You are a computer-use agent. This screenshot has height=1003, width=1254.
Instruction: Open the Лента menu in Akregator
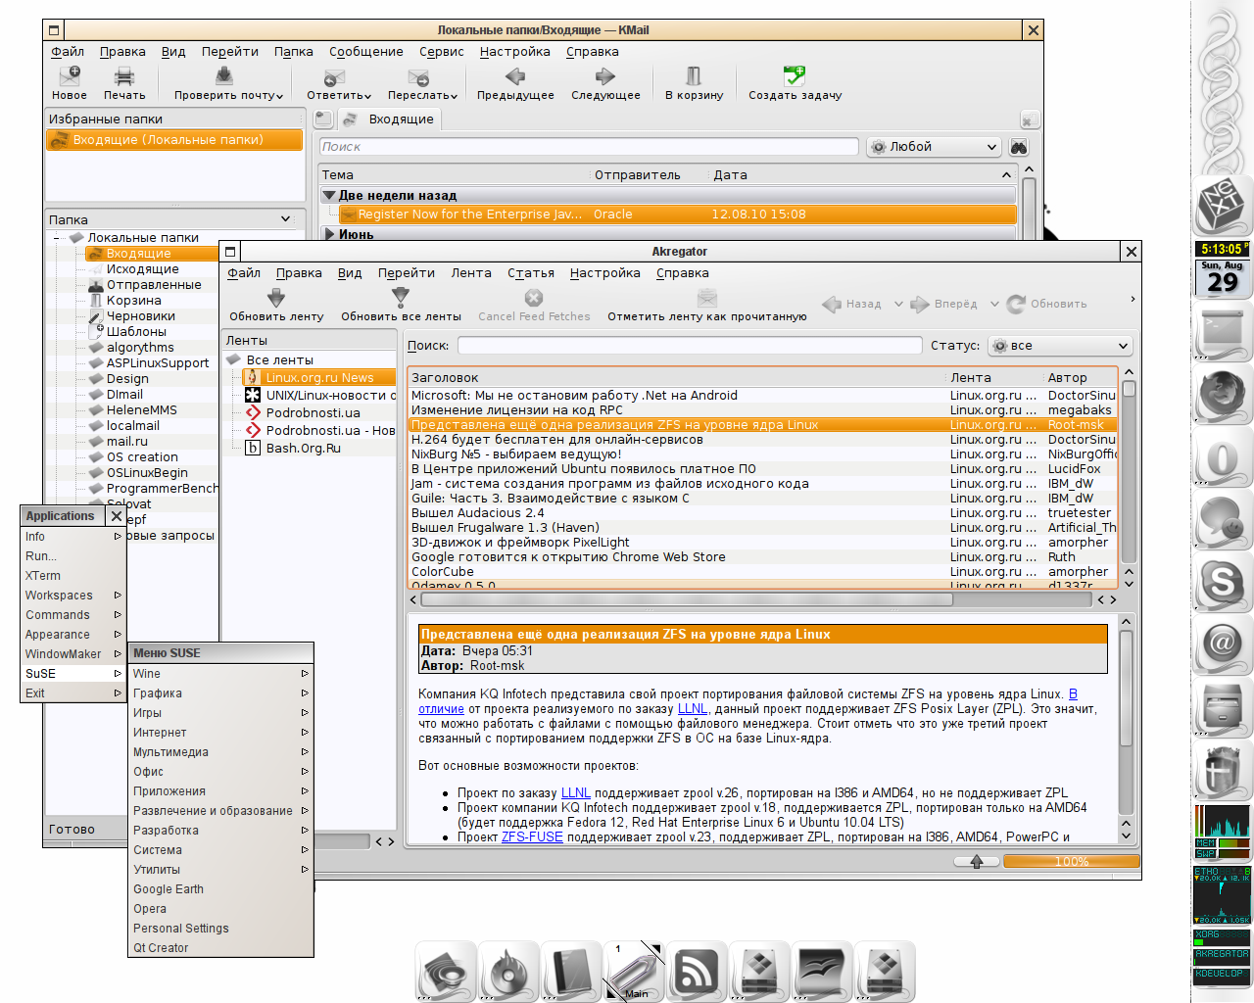point(471,273)
